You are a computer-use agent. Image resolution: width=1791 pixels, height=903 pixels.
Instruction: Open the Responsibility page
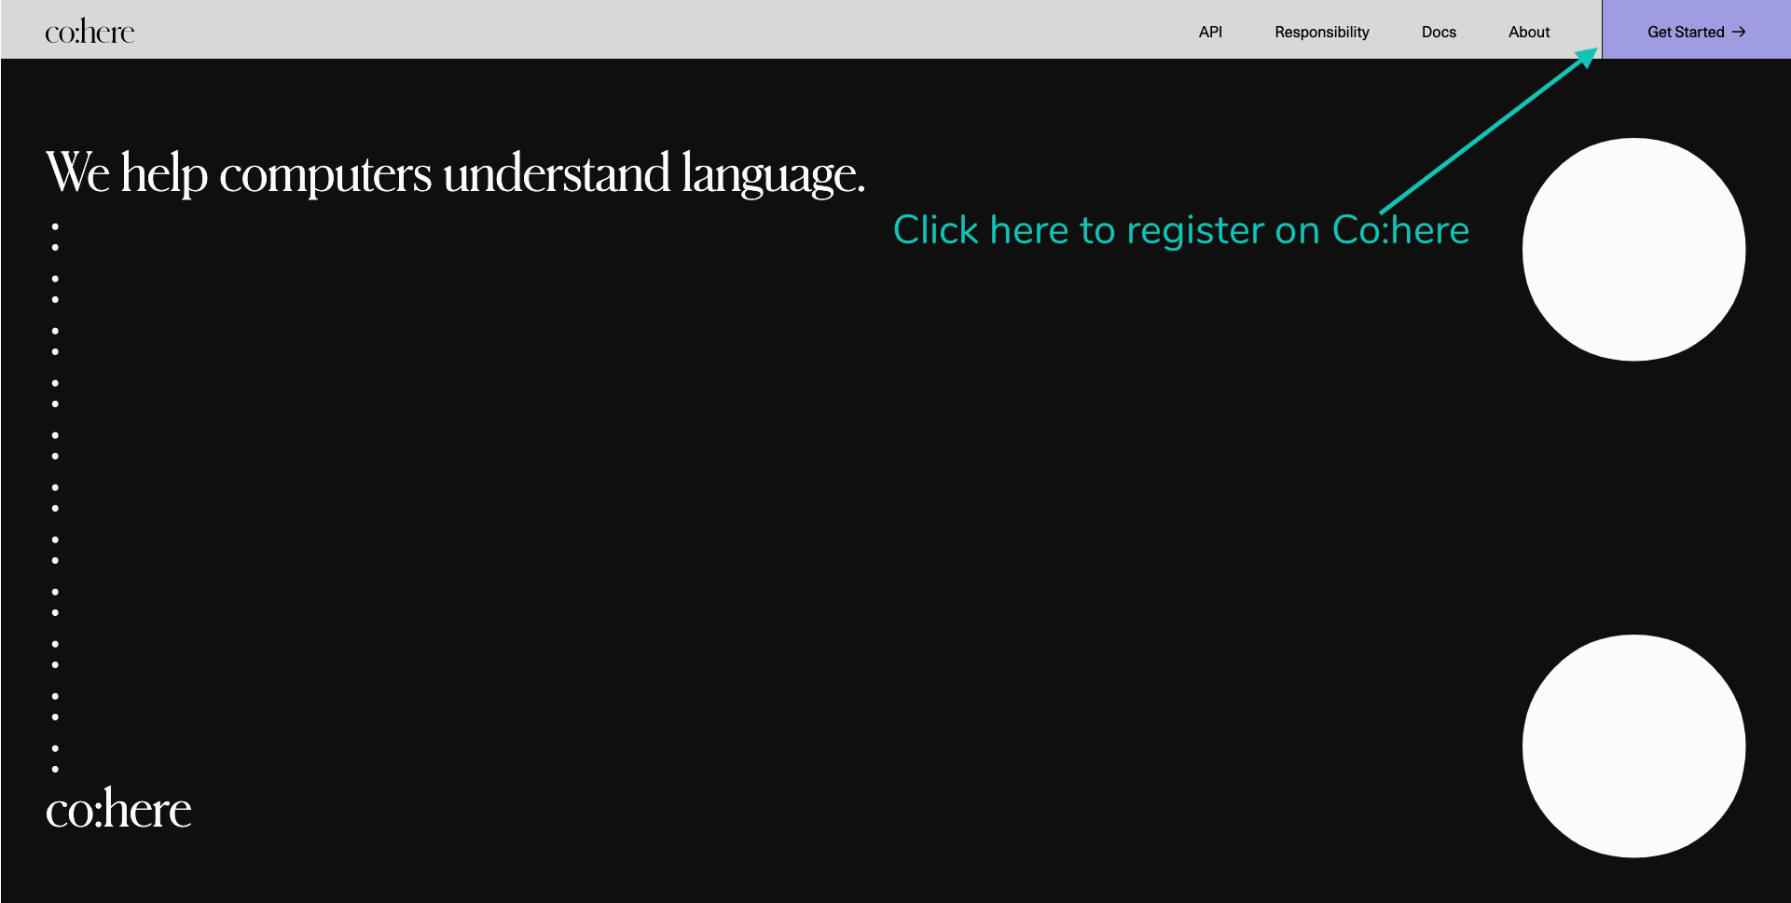(x=1322, y=32)
